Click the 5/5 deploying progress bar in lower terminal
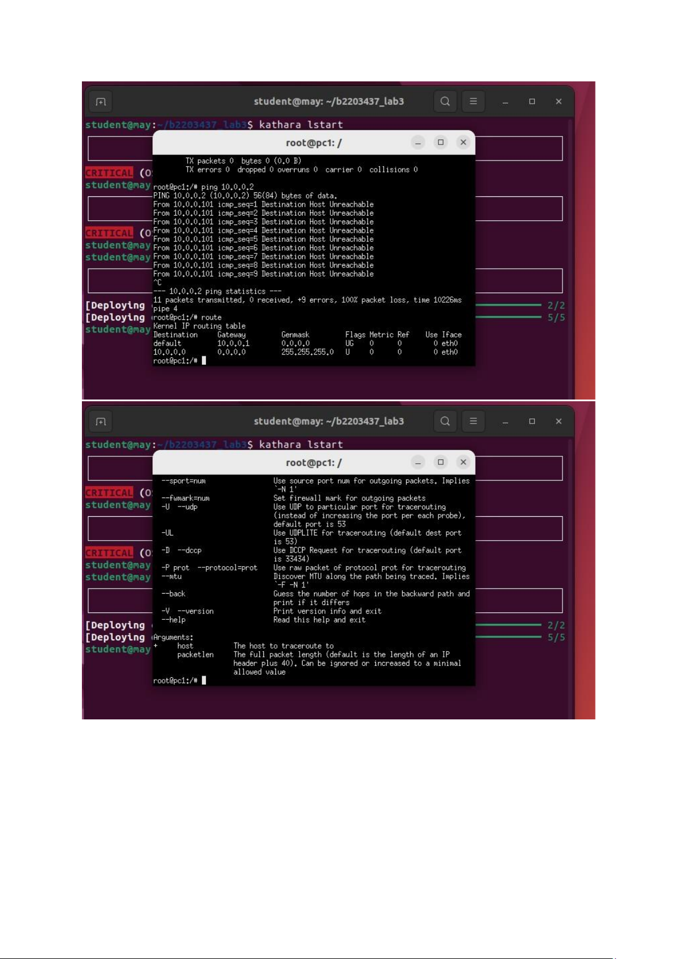Image resolution: width=678 pixels, height=959 pixels. (x=507, y=637)
